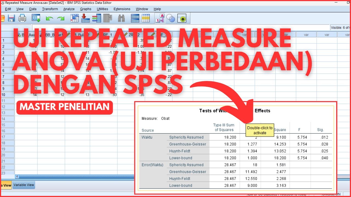Switch to the Variable View tab
Screen dimensions: 351x197
[x=24, y=185]
